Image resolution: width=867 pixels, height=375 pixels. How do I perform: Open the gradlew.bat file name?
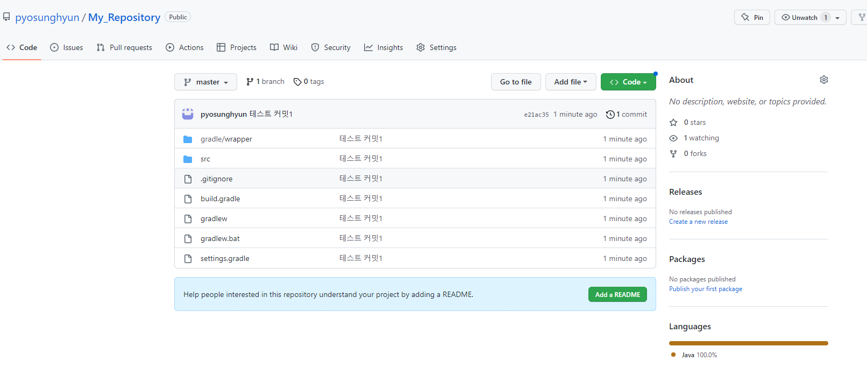point(220,239)
